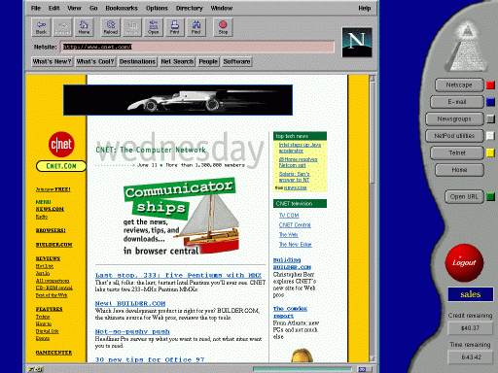Toggle the red square beside Netscape

[x=490, y=85]
